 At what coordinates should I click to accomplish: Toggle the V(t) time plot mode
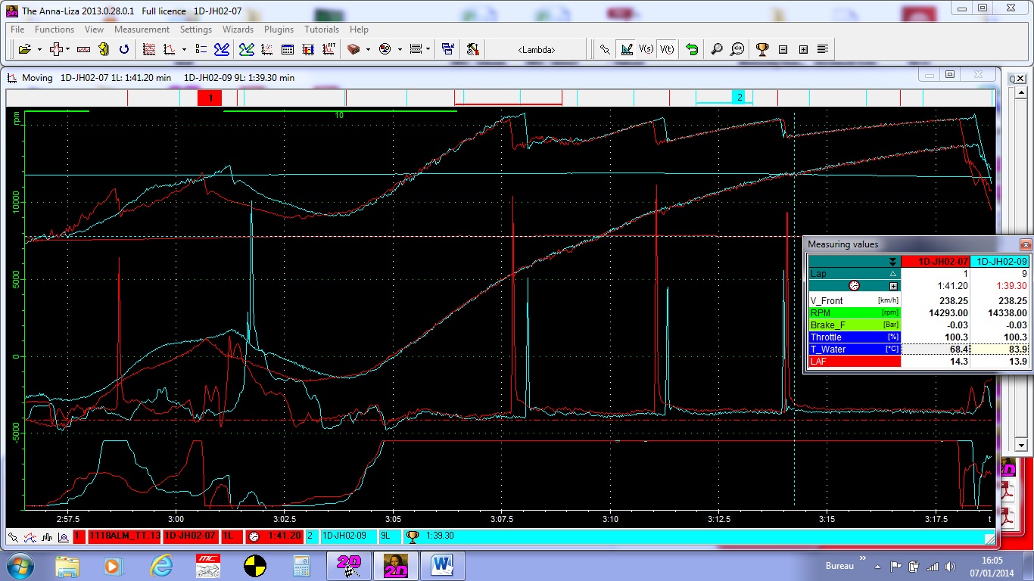(666, 49)
